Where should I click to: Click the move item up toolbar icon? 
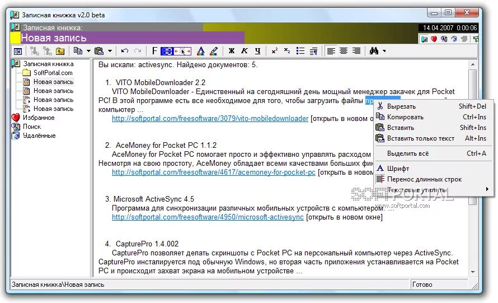[x=48, y=51]
